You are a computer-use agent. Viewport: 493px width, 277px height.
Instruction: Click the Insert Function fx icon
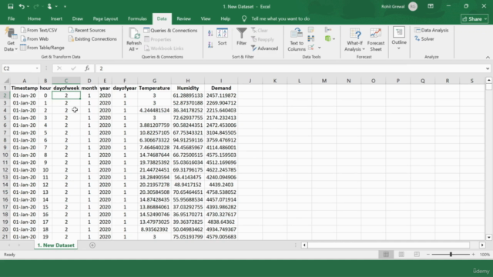point(87,68)
